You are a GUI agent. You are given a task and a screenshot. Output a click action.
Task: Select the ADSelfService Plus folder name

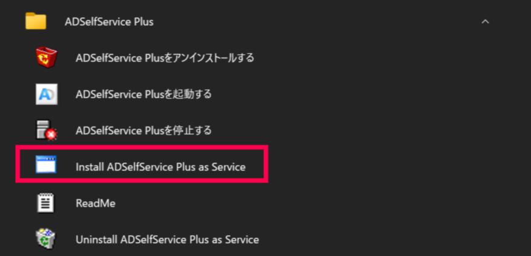coord(109,22)
